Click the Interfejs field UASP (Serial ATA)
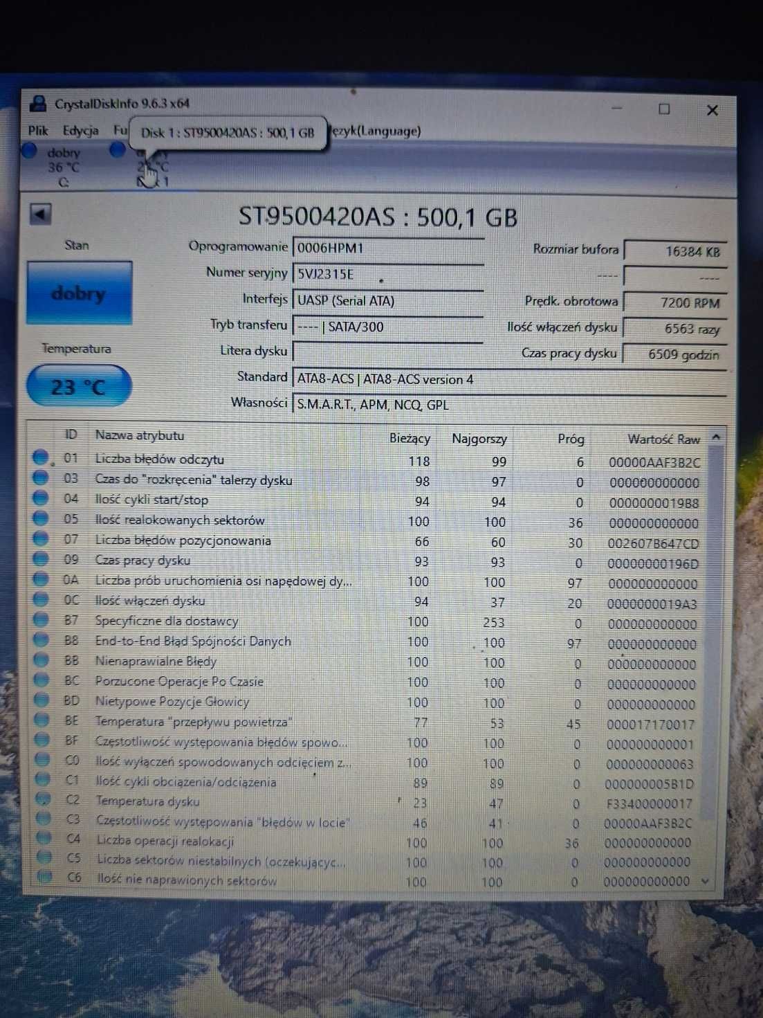Screen dimensions: 763x1018 [x=388, y=300]
